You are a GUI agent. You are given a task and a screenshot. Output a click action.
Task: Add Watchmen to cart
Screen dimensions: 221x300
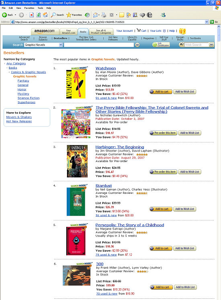point(161,92)
